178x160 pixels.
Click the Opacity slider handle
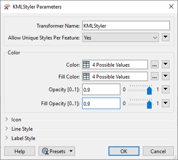click(149, 90)
